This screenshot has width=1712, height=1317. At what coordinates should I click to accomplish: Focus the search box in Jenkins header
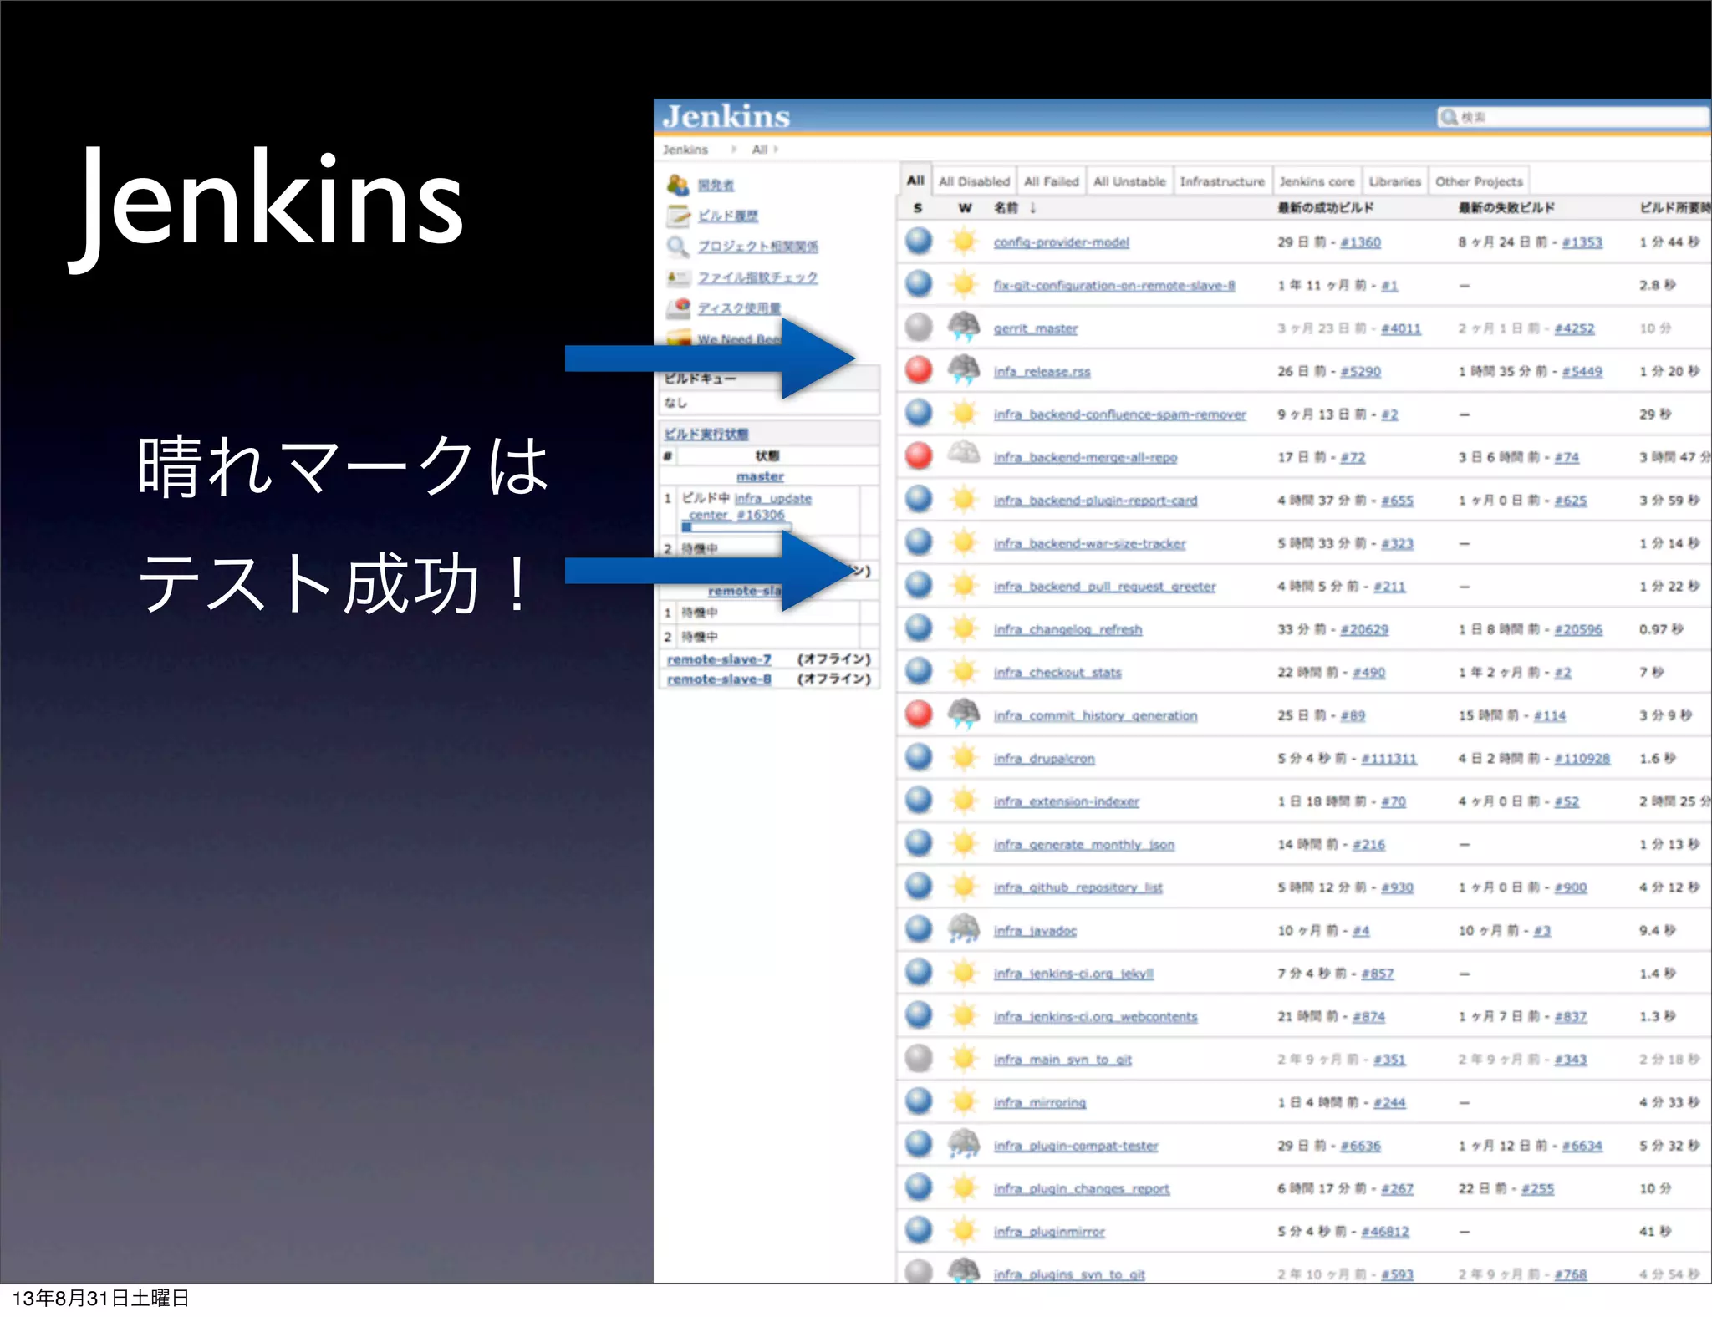click(1572, 117)
